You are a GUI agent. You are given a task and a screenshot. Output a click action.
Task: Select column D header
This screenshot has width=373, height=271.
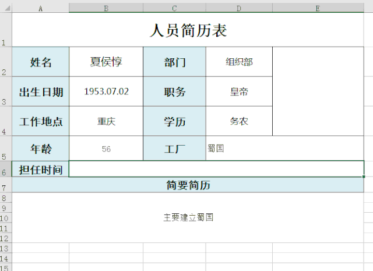click(x=239, y=8)
